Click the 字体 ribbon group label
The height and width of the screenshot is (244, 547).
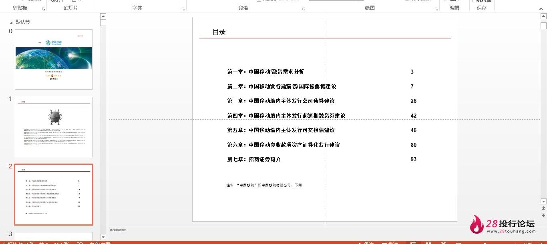[x=137, y=8]
